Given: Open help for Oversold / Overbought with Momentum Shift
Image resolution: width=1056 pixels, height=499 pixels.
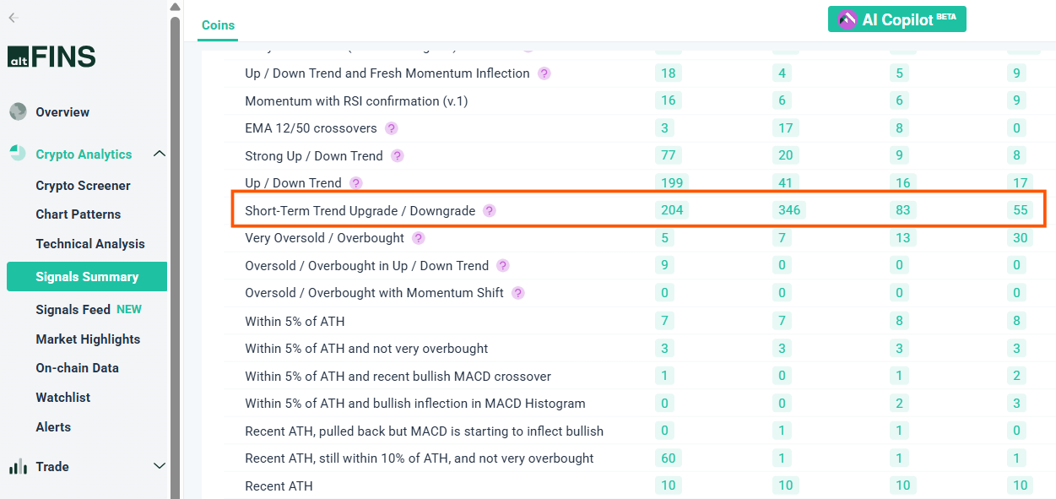Looking at the screenshot, I should (518, 293).
